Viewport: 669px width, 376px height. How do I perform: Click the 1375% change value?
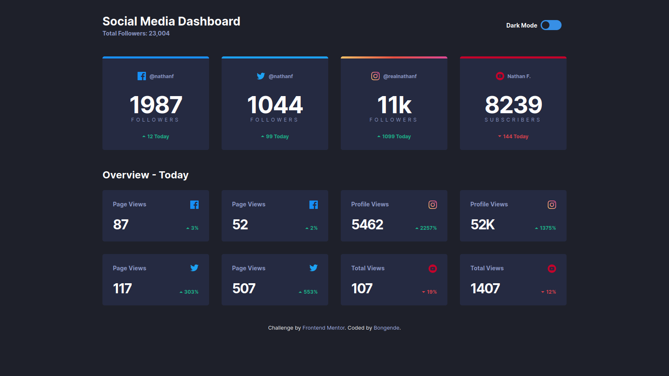tap(548, 228)
